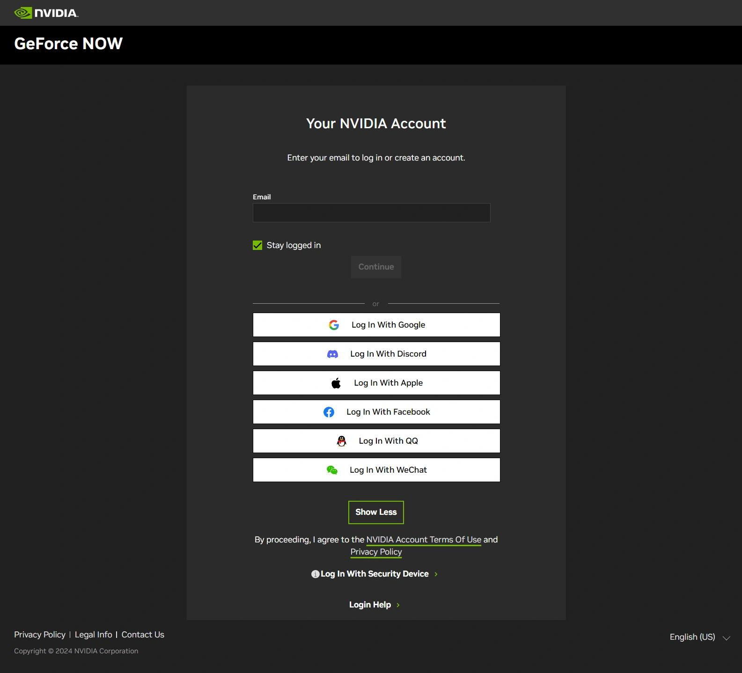
Task: Click the info icon beside Security Device
Action: [x=315, y=574]
